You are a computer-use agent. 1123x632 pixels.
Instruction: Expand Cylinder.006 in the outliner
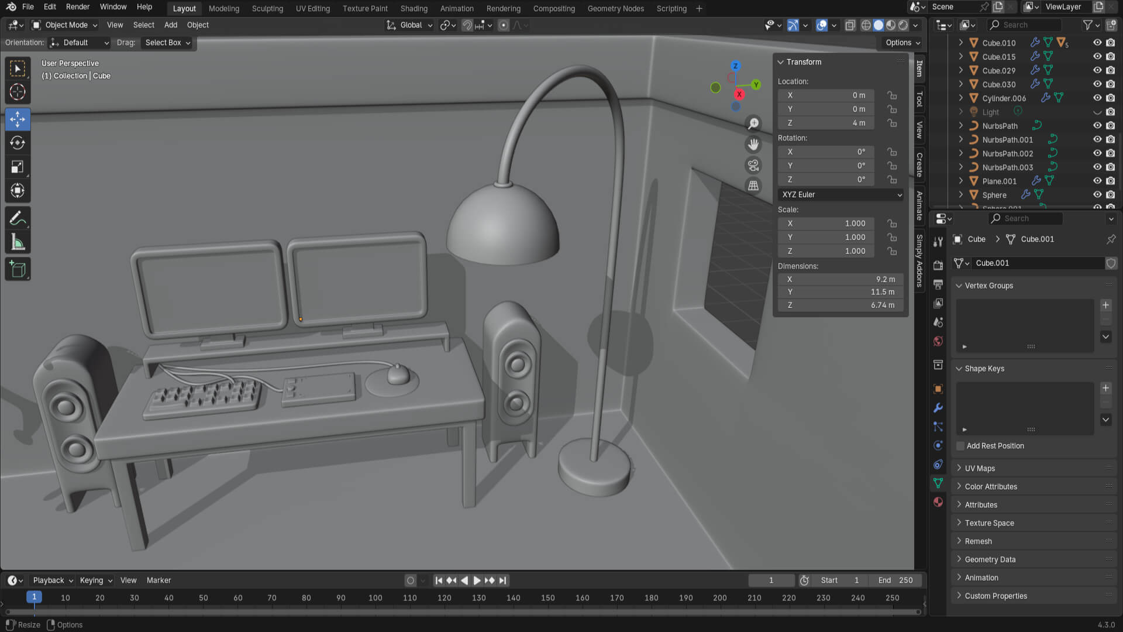click(960, 98)
